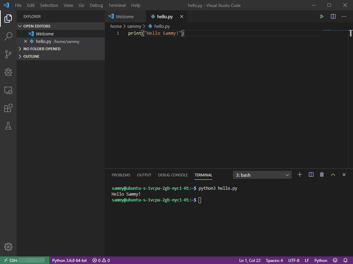
Task: Open the Terminal menu
Action: [x=117, y=5]
